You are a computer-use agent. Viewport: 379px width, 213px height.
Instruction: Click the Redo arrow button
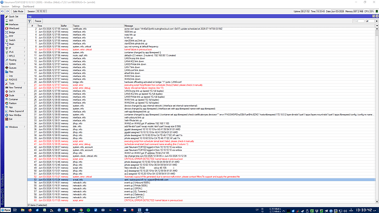[8, 12]
